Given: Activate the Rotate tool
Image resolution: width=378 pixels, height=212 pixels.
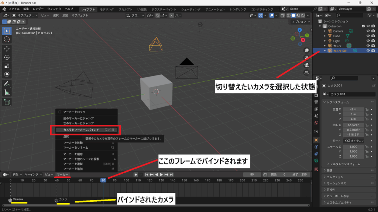Looking at the screenshot, I should coord(7,57).
